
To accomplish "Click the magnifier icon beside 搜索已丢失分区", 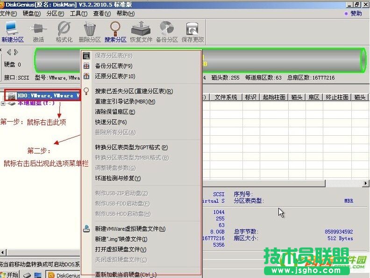I will pyautogui.click(x=86, y=91).
